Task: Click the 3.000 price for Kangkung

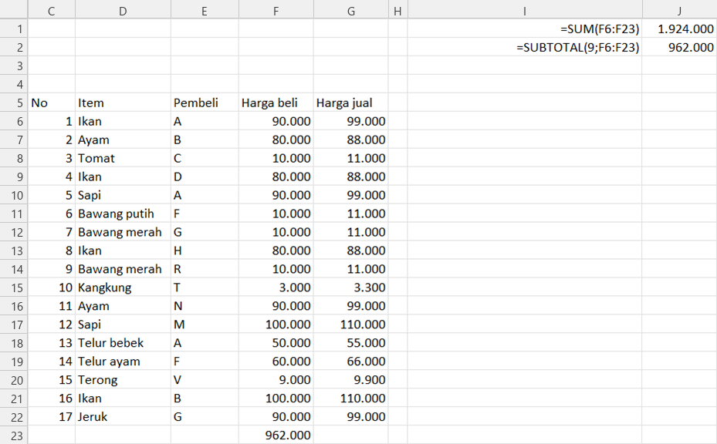Action: click(x=276, y=288)
